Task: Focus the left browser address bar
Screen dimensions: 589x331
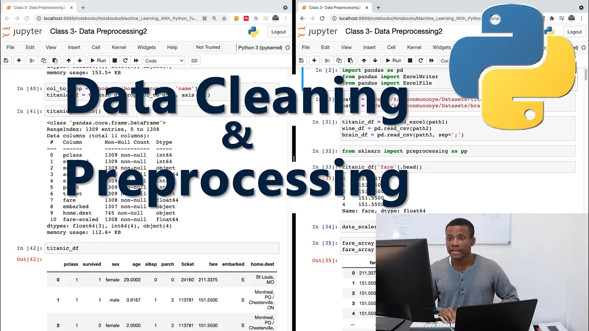Action: coord(117,18)
